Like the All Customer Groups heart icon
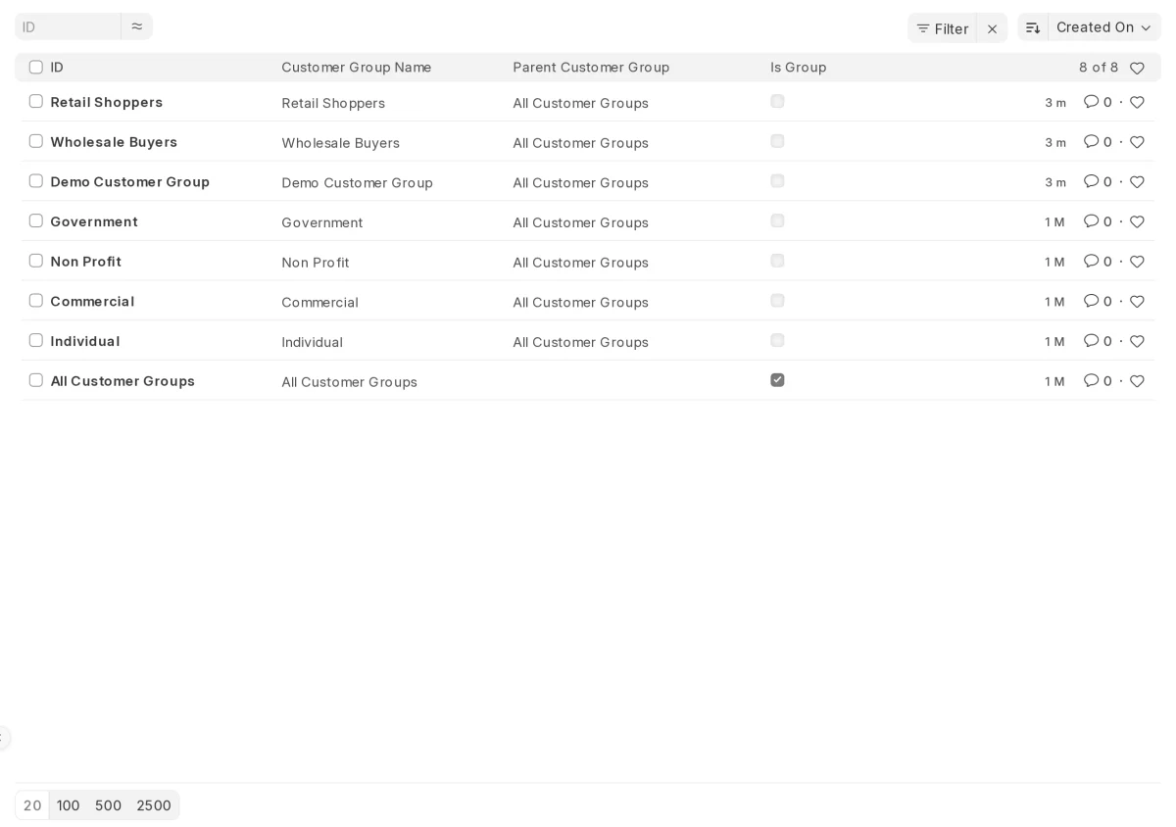 (x=1137, y=381)
